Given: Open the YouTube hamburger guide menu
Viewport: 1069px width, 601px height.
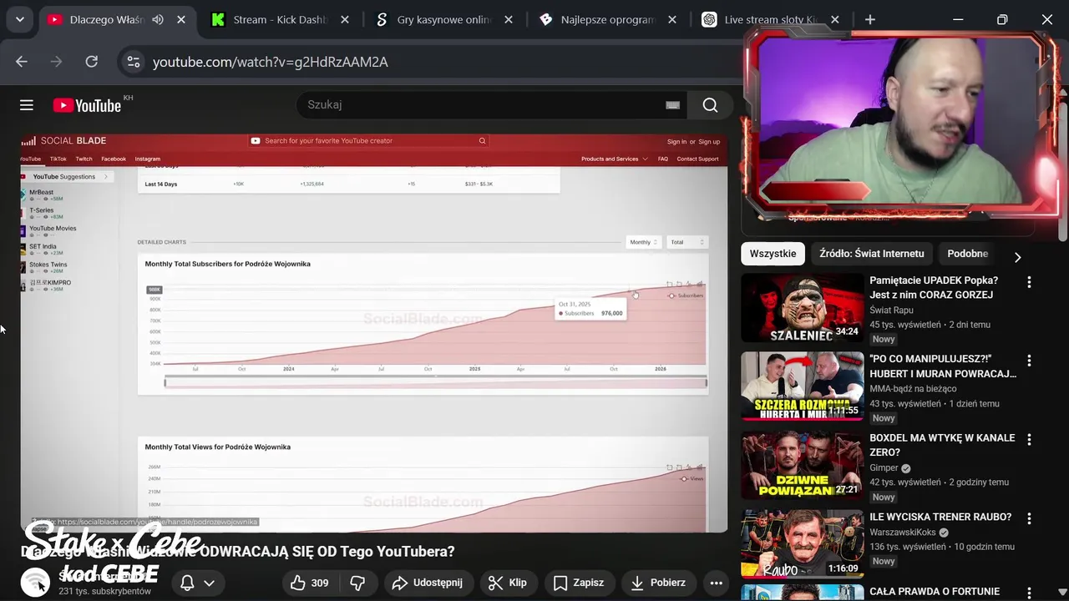Looking at the screenshot, I should pyautogui.click(x=27, y=104).
